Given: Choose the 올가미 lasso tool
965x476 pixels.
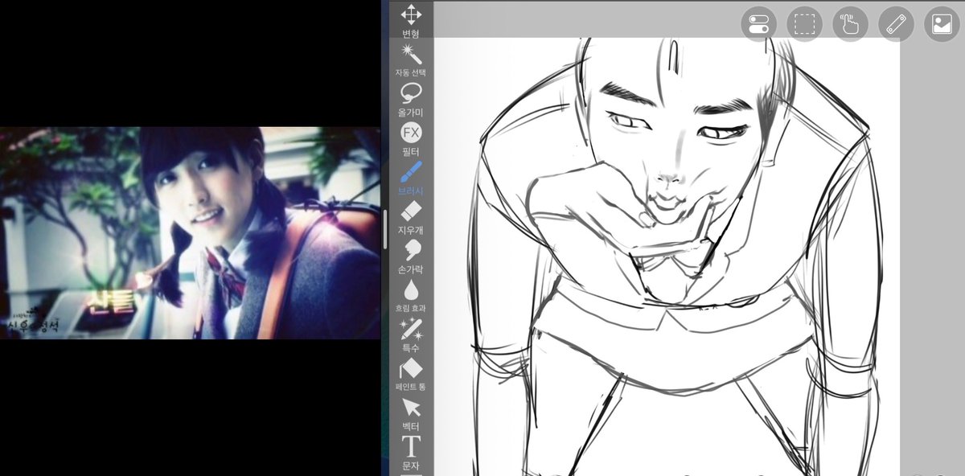Looking at the screenshot, I should (411, 100).
